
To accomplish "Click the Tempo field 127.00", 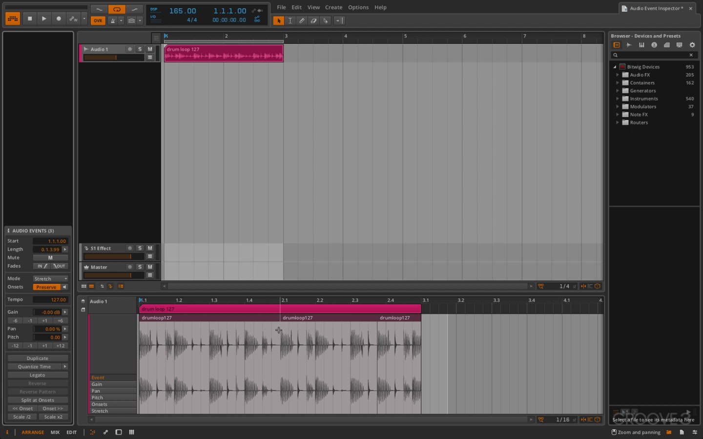I will (x=50, y=299).
